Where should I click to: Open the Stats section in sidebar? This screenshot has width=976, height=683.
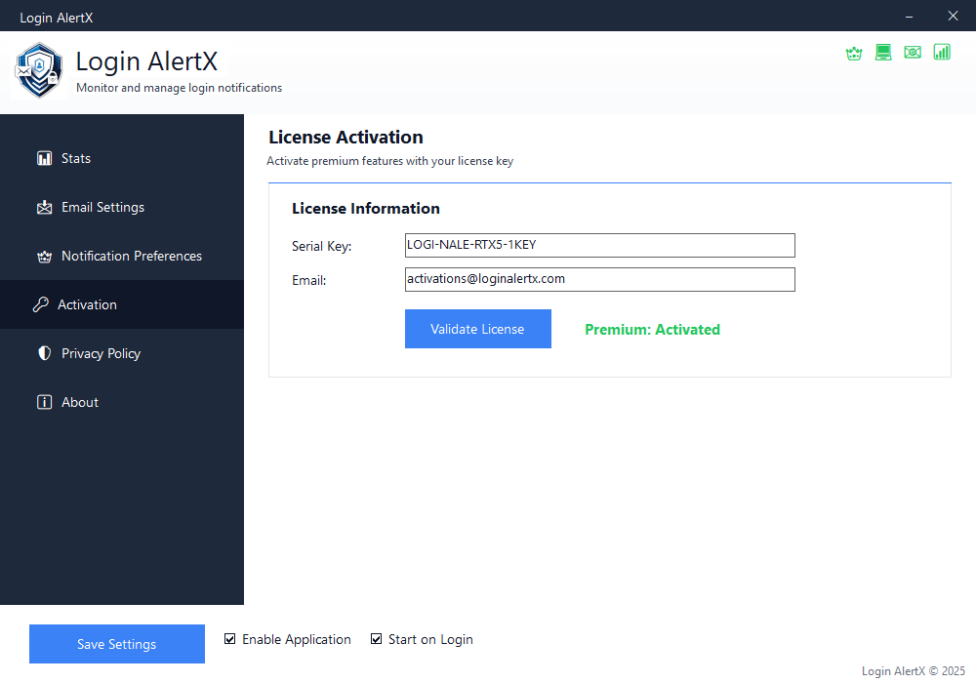122,159
